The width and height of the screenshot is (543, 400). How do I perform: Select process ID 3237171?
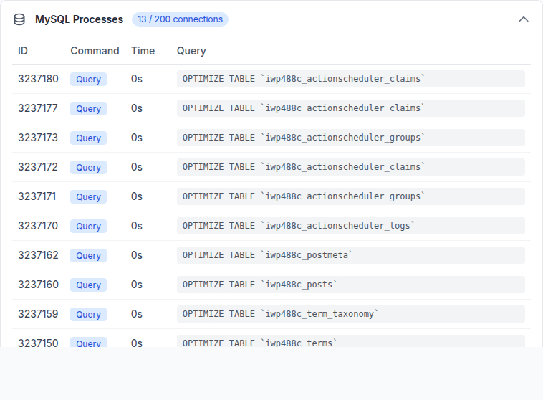coord(37,196)
